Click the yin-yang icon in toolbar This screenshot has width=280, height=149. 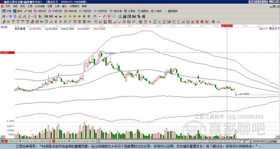coord(214,22)
